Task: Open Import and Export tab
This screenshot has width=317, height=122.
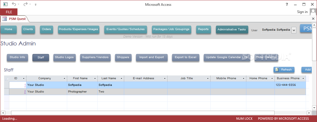Action: coord(152,57)
